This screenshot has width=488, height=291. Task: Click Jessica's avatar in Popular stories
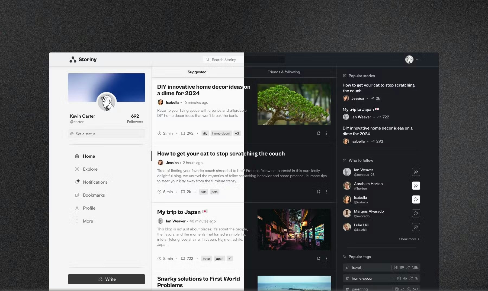346,98
